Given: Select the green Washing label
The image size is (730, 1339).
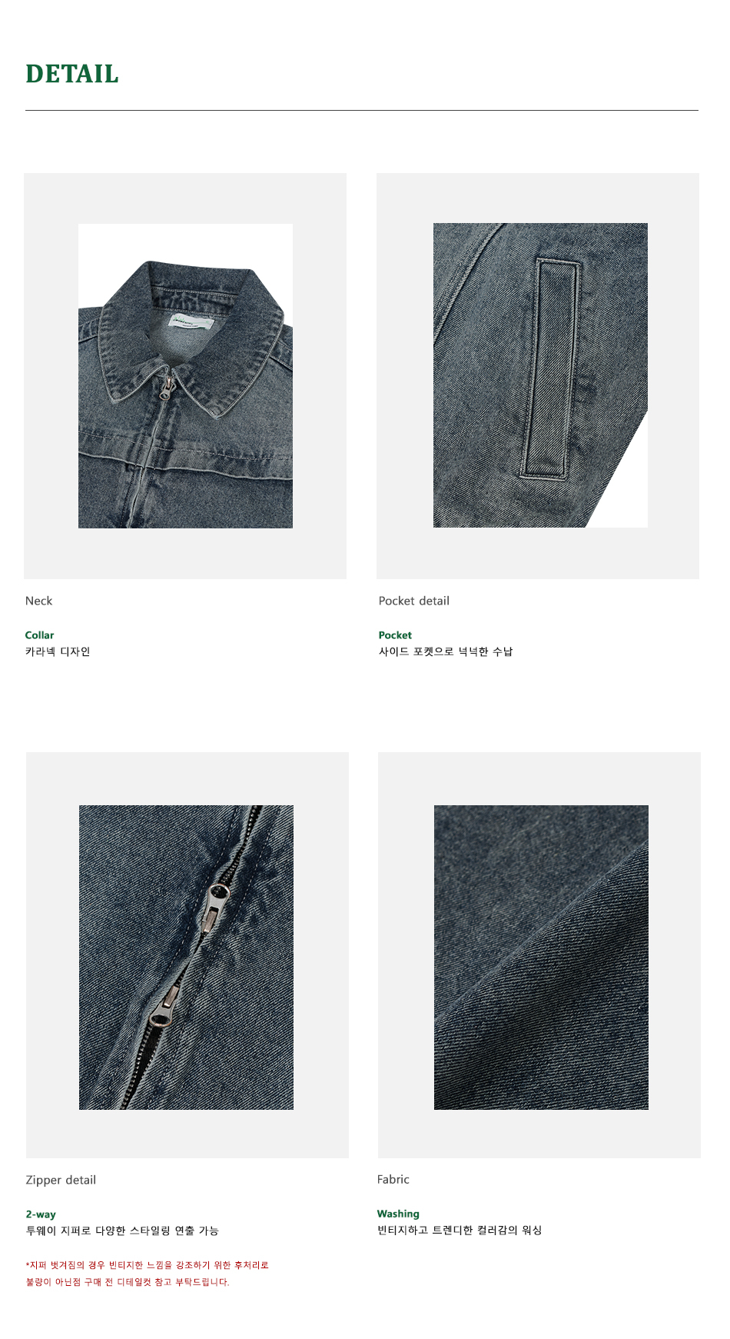Looking at the screenshot, I should [398, 1214].
